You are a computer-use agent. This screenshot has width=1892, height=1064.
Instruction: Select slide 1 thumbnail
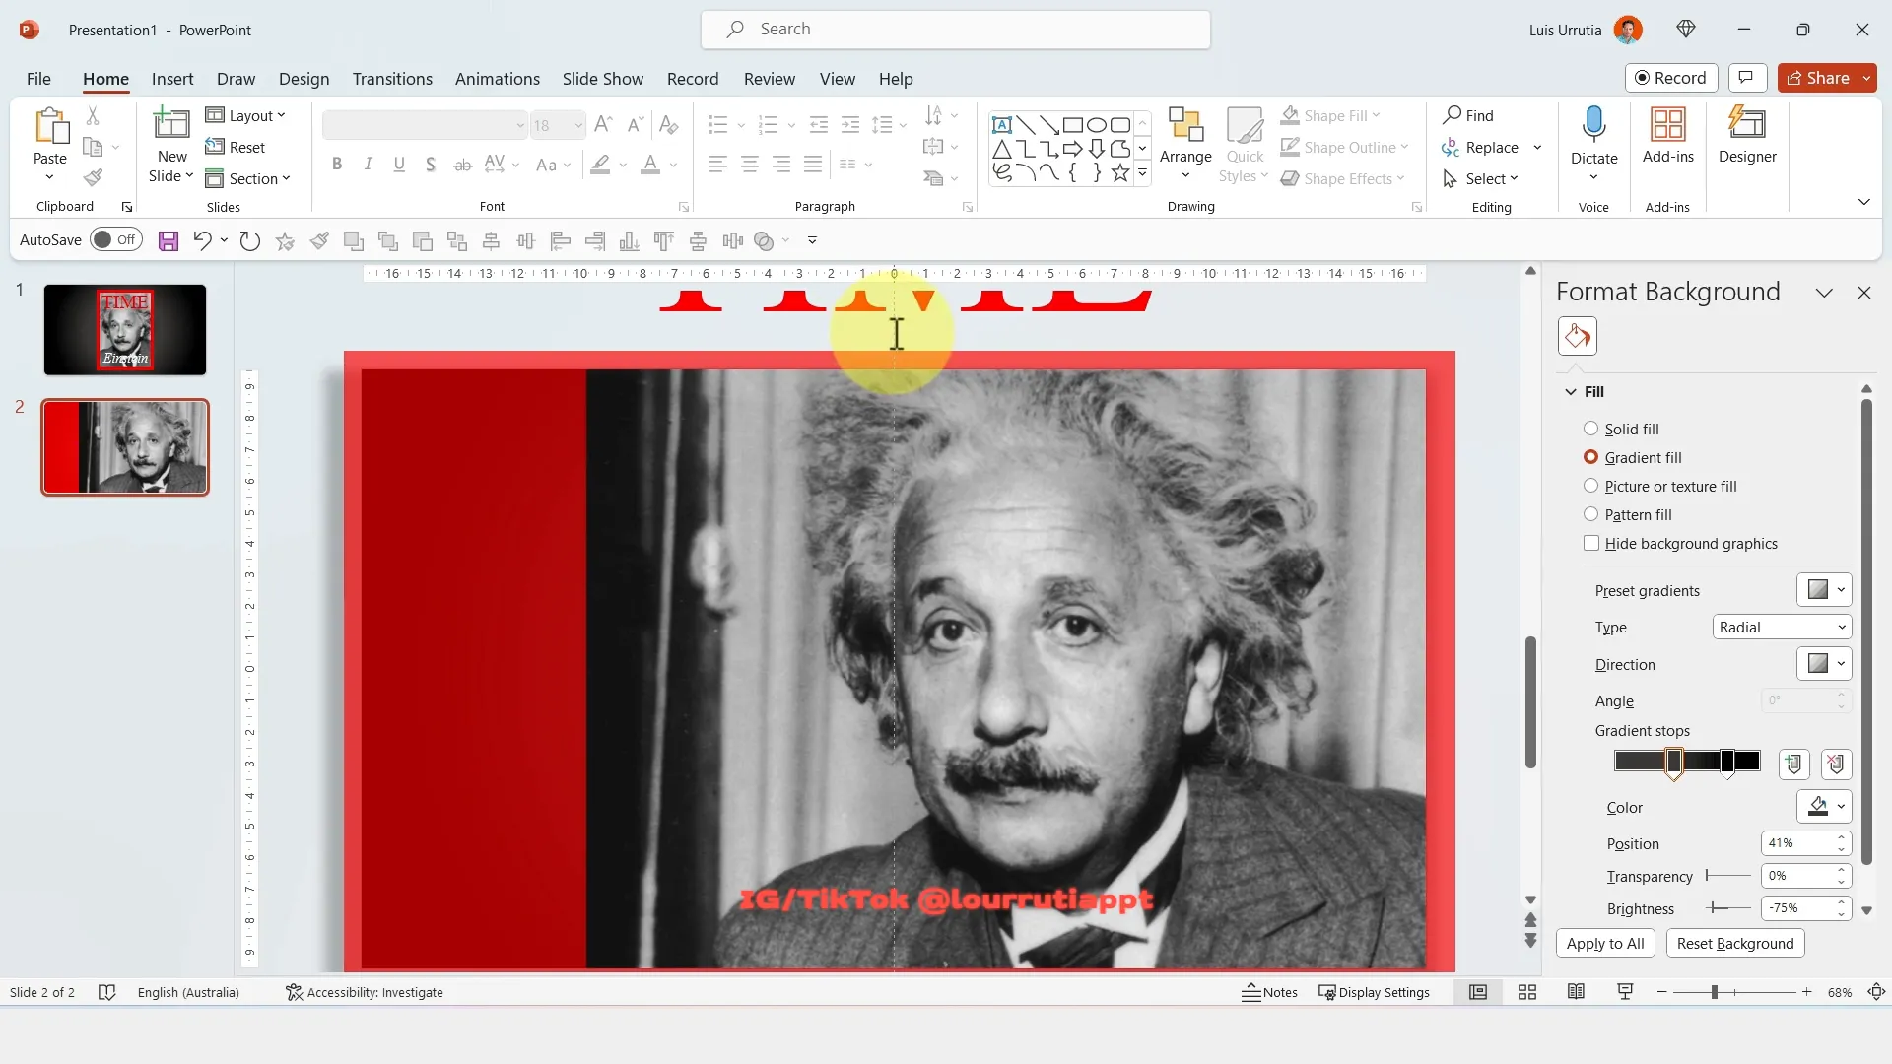(x=125, y=330)
